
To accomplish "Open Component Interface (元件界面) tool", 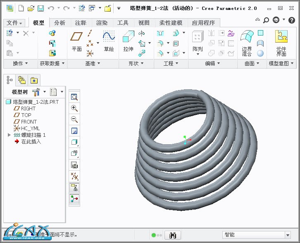I will [281, 43].
